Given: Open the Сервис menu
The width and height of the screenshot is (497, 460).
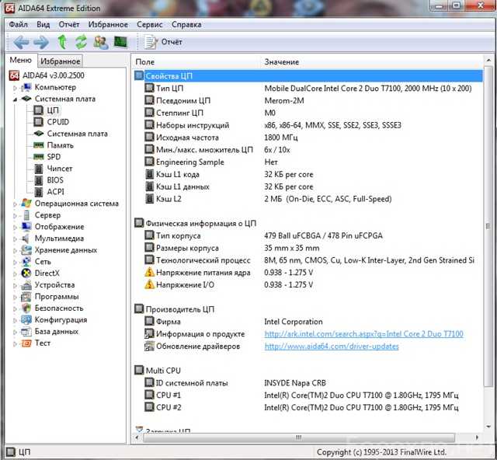Looking at the screenshot, I should (149, 24).
